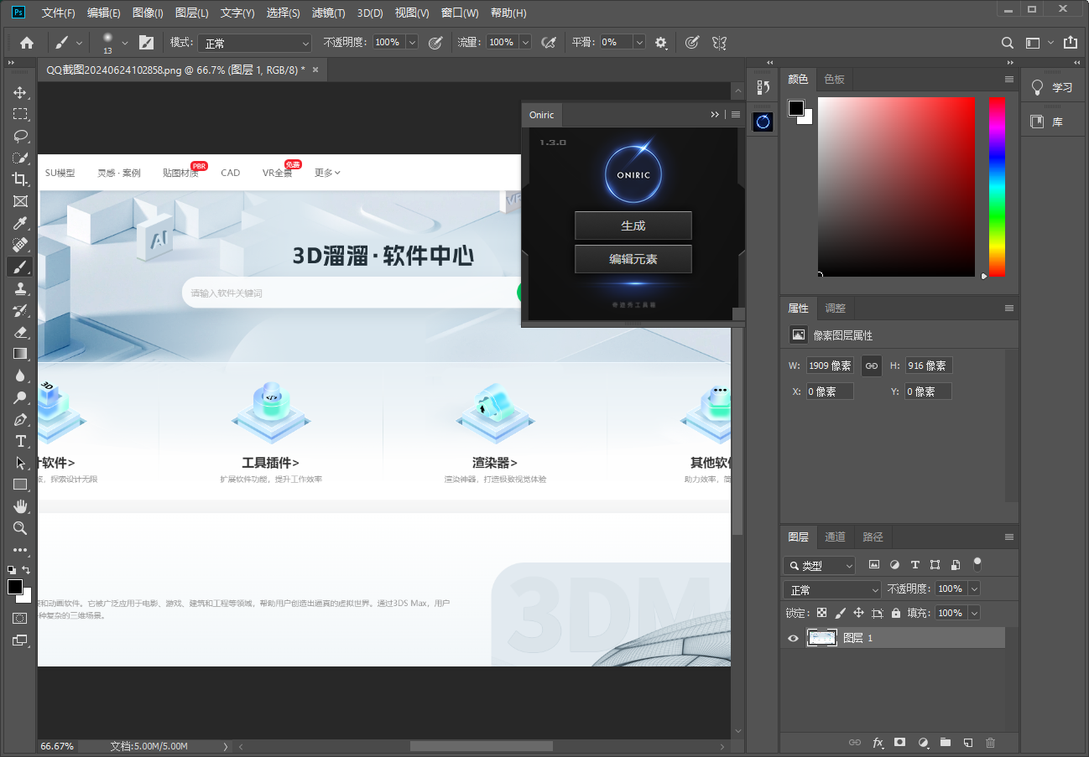Expand the 不透明度 opacity dropdown
Image resolution: width=1089 pixels, height=757 pixels.
click(974, 588)
